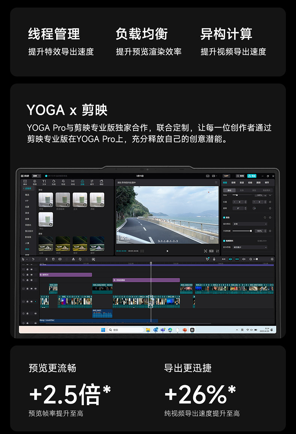The image size is (296, 434).
Task: Open the 特效 effects panel icon
Action: (63, 182)
